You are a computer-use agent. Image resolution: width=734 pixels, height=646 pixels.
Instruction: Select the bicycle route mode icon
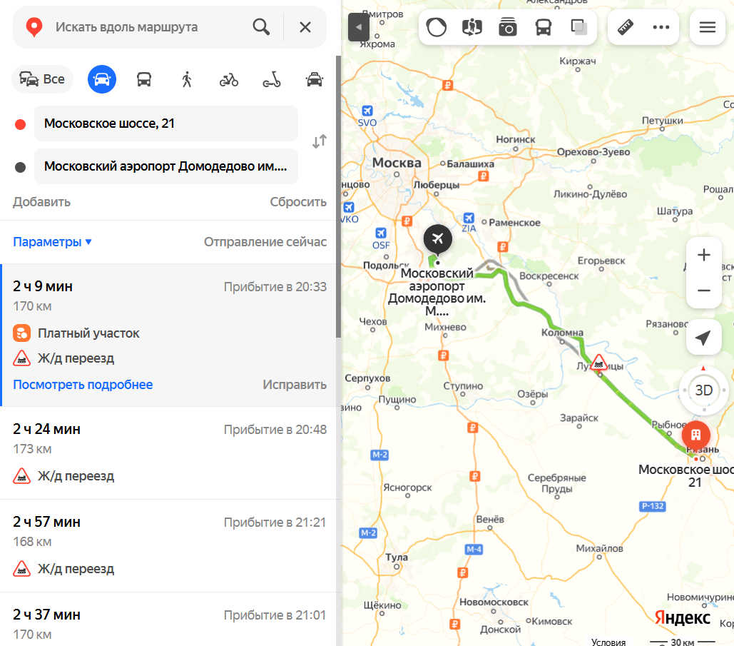pyautogui.click(x=229, y=79)
